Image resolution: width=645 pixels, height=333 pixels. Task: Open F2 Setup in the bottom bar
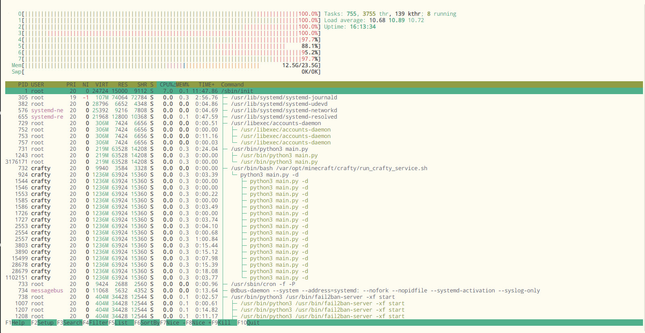click(44, 323)
